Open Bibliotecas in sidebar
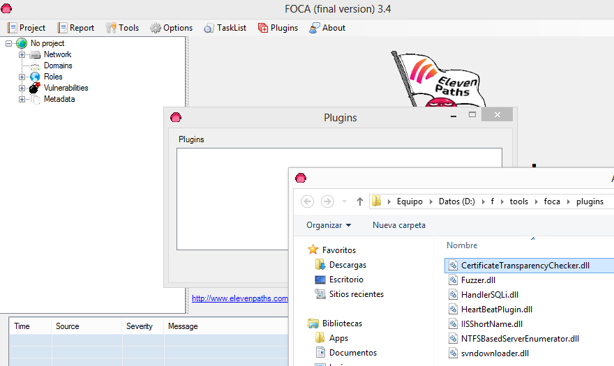The image size is (614, 366). click(342, 323)
